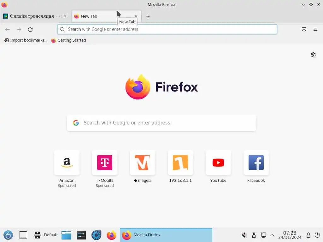This screenshot has width=323, height=242.
Task: Click Import bookmarks in bookmarks toolbar
Action: coord(26,40)
